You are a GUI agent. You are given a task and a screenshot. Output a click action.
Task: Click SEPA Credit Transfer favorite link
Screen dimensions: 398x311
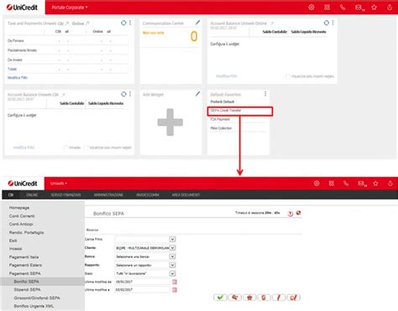click(x=226, y=111)
